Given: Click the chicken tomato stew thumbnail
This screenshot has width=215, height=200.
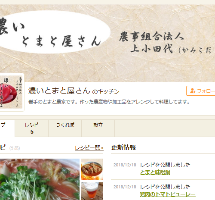Looking at the screenshot, I should [92, 169].
